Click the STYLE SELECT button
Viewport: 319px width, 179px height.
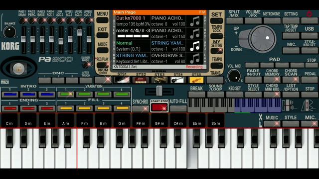pos(253,94)
